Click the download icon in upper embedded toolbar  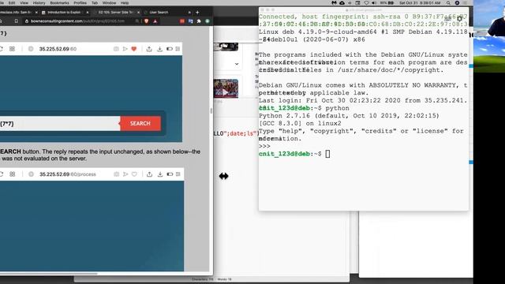click(x=159, y=49)
